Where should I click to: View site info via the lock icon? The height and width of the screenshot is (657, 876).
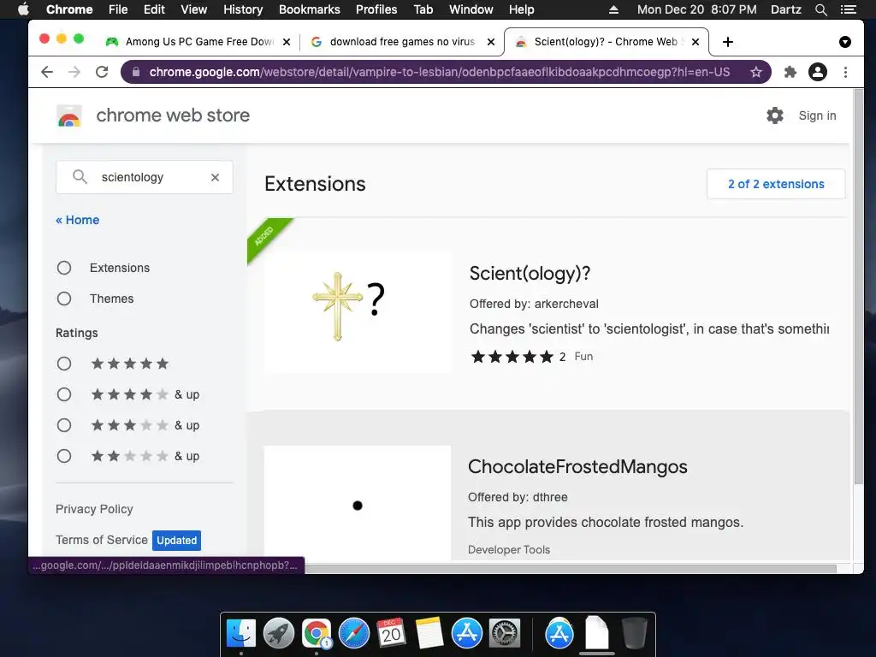(x=136, y=72)
